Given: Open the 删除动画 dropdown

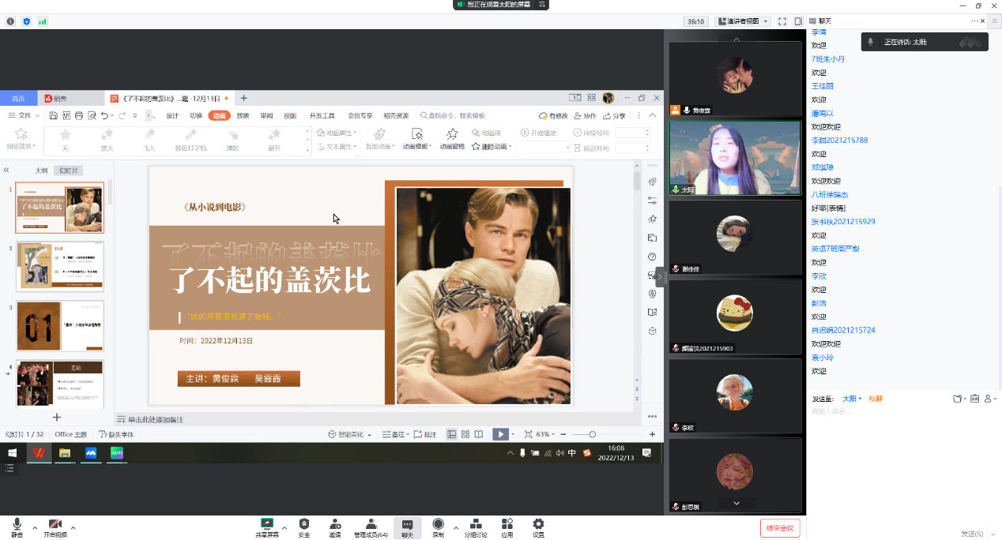Looking at the screenshot, I should 492,146.
